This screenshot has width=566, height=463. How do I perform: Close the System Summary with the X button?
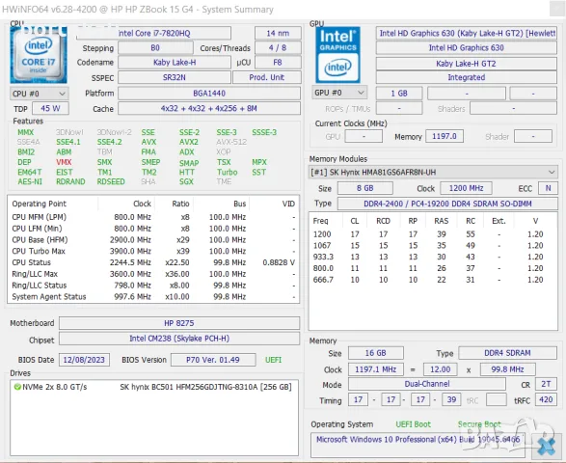point(546,447)
